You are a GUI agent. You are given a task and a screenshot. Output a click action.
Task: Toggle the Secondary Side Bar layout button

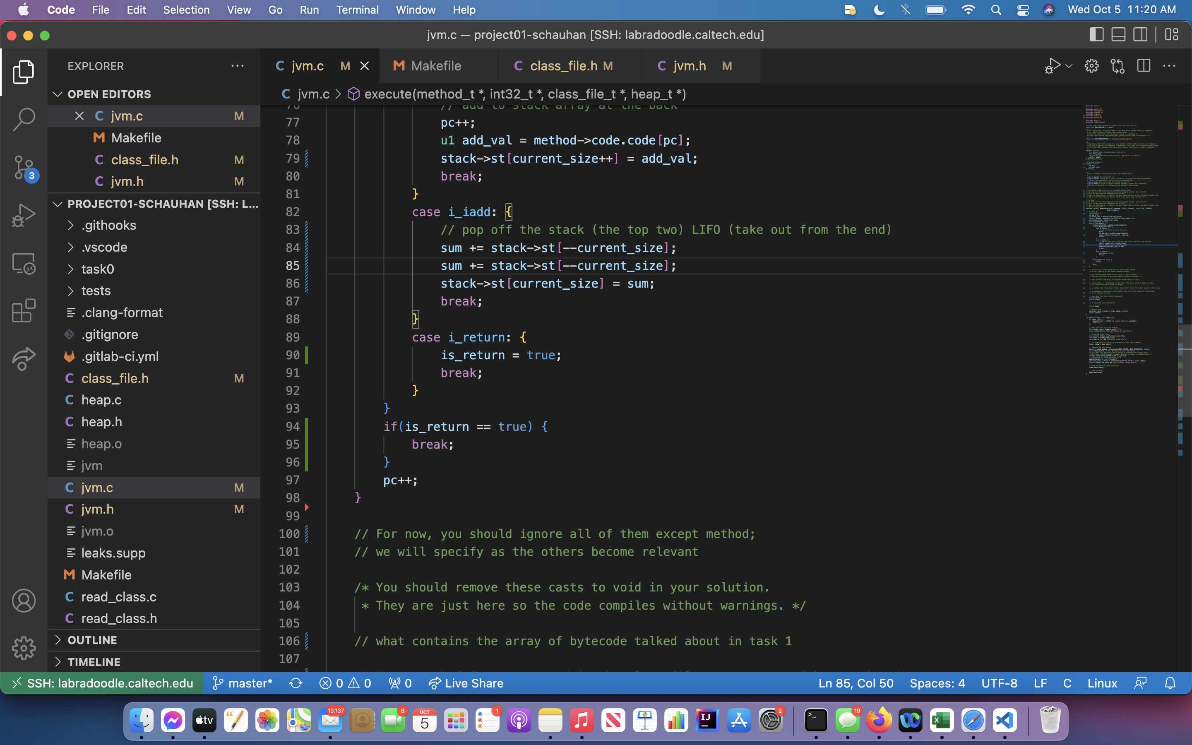(x=1140, y=35)
